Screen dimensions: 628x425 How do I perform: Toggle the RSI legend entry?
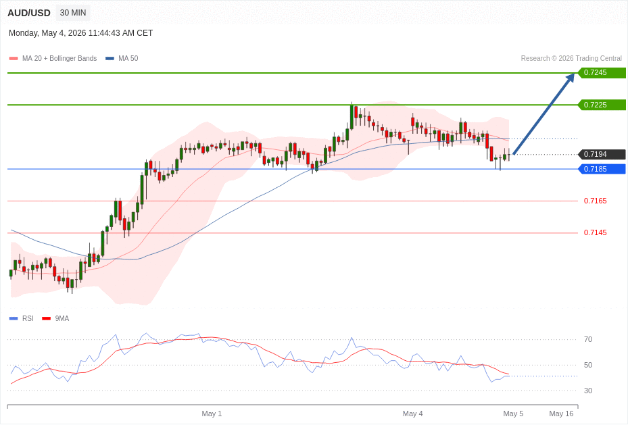22,318
